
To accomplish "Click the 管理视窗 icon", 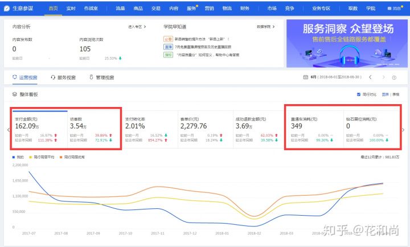I will (x=91, y=77).
